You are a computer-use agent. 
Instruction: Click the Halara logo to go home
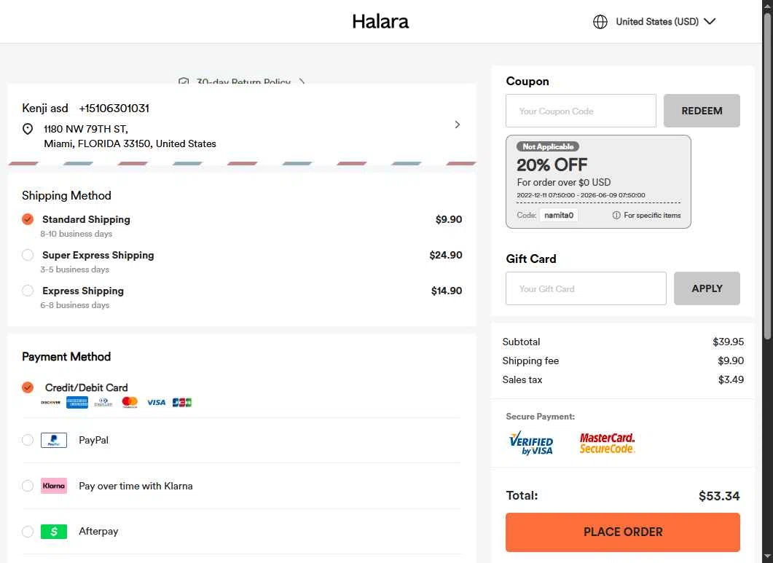(x=380, y=22)
